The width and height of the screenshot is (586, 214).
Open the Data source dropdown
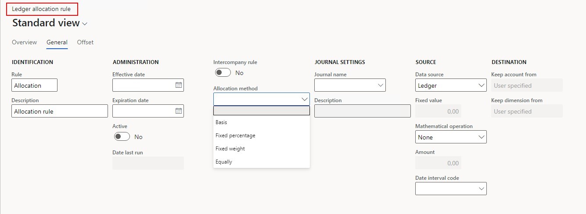click(x=481, y=86)
